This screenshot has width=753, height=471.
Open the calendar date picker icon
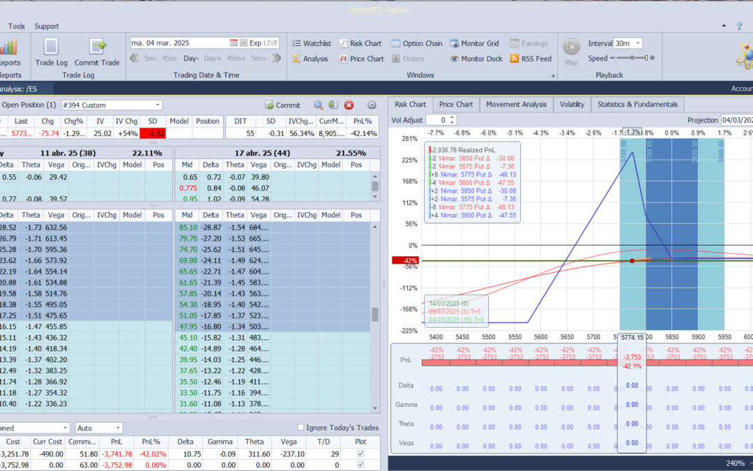234,43
